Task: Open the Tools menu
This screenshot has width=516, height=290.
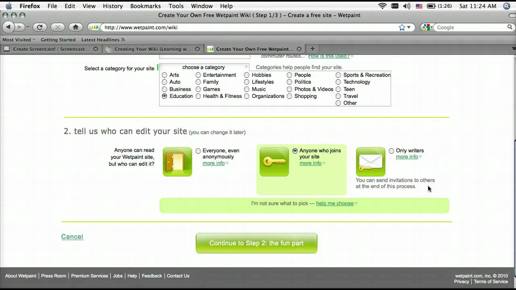Action: click(176, 6)
